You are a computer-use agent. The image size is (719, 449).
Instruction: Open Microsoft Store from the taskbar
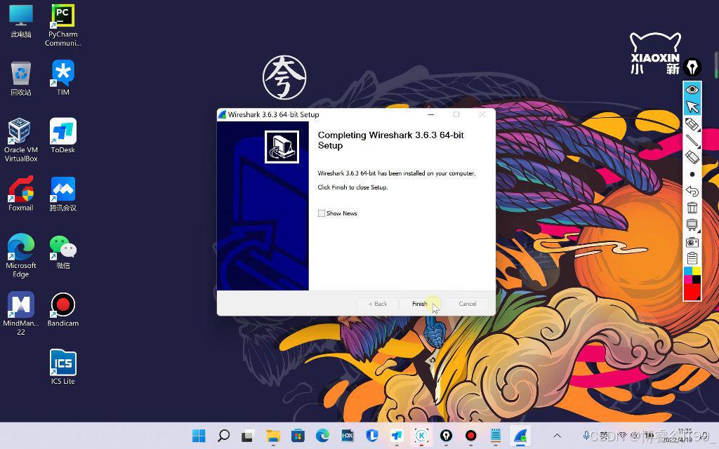[298, 436]
